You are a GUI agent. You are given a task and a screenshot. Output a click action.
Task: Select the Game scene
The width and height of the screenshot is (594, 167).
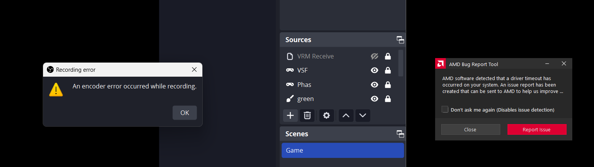tap(343, 150)
